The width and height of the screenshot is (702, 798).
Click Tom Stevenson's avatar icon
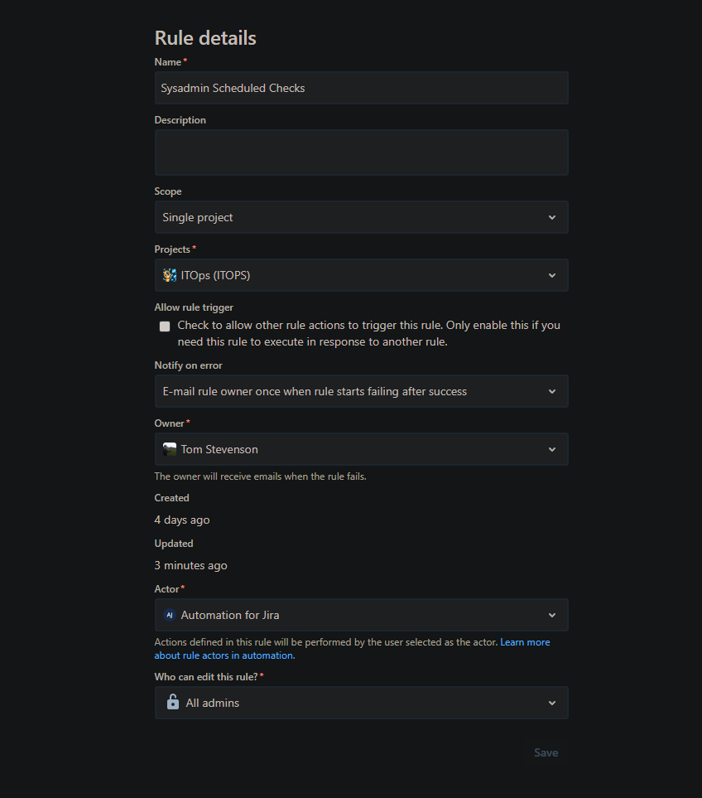(170, 449)
